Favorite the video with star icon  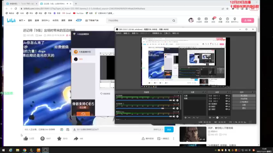pyautogui.click(x=59, y=138)
